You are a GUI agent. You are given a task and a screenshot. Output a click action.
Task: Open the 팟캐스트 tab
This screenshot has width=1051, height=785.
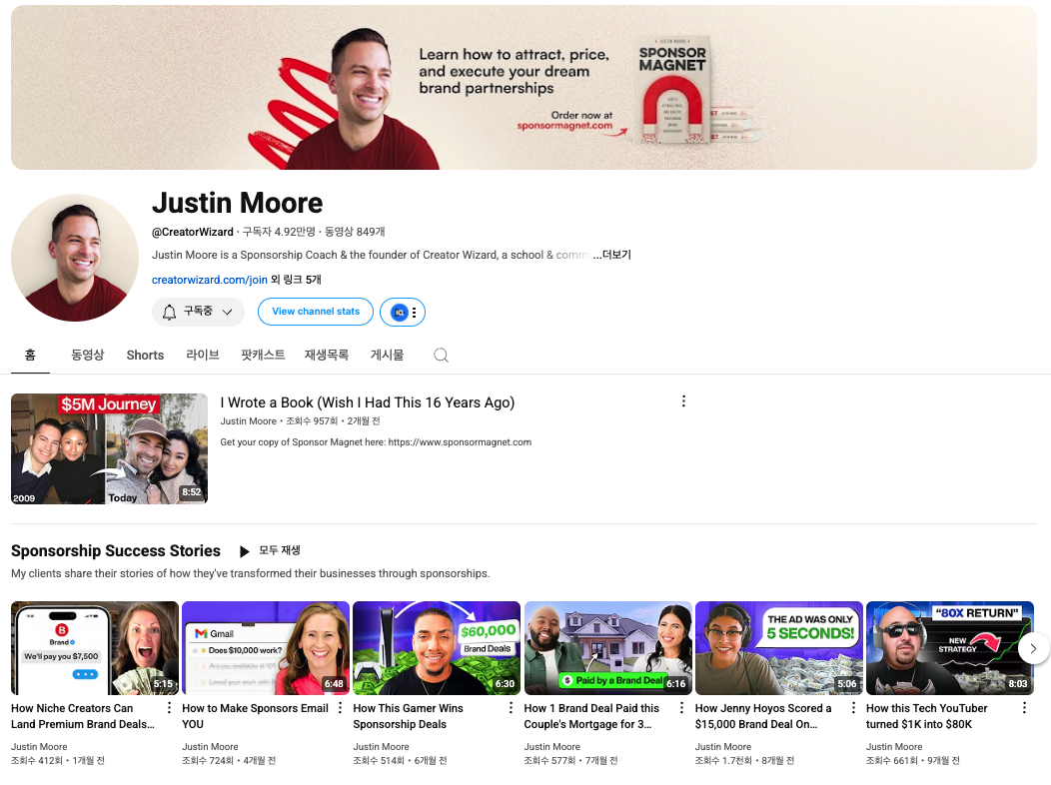click(x=263, y=355)
